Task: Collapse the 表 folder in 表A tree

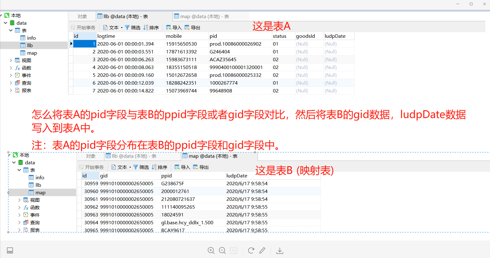Action: (11, 30)
